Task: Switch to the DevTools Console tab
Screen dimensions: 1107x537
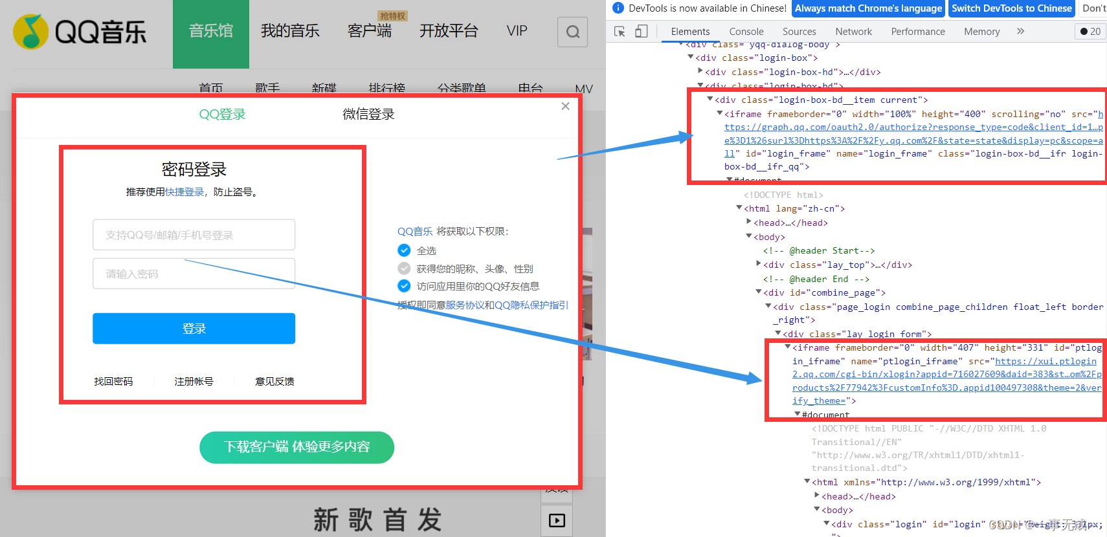Action: tap(746, 31)
